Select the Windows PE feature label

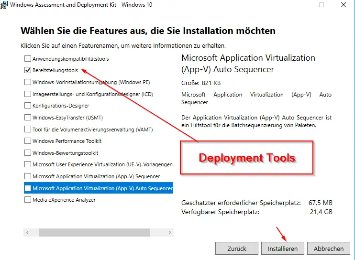(91, 82)
